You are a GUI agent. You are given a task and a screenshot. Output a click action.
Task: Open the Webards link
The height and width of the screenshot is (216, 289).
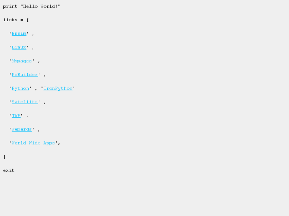point(21,129)
